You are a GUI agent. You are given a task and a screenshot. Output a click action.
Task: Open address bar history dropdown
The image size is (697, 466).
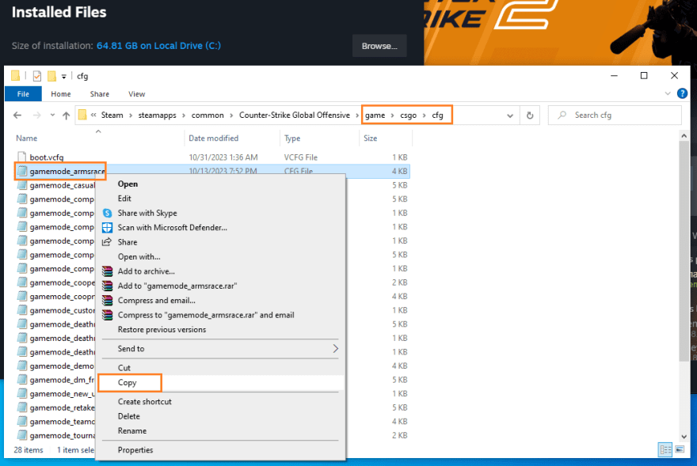point(510,116)
